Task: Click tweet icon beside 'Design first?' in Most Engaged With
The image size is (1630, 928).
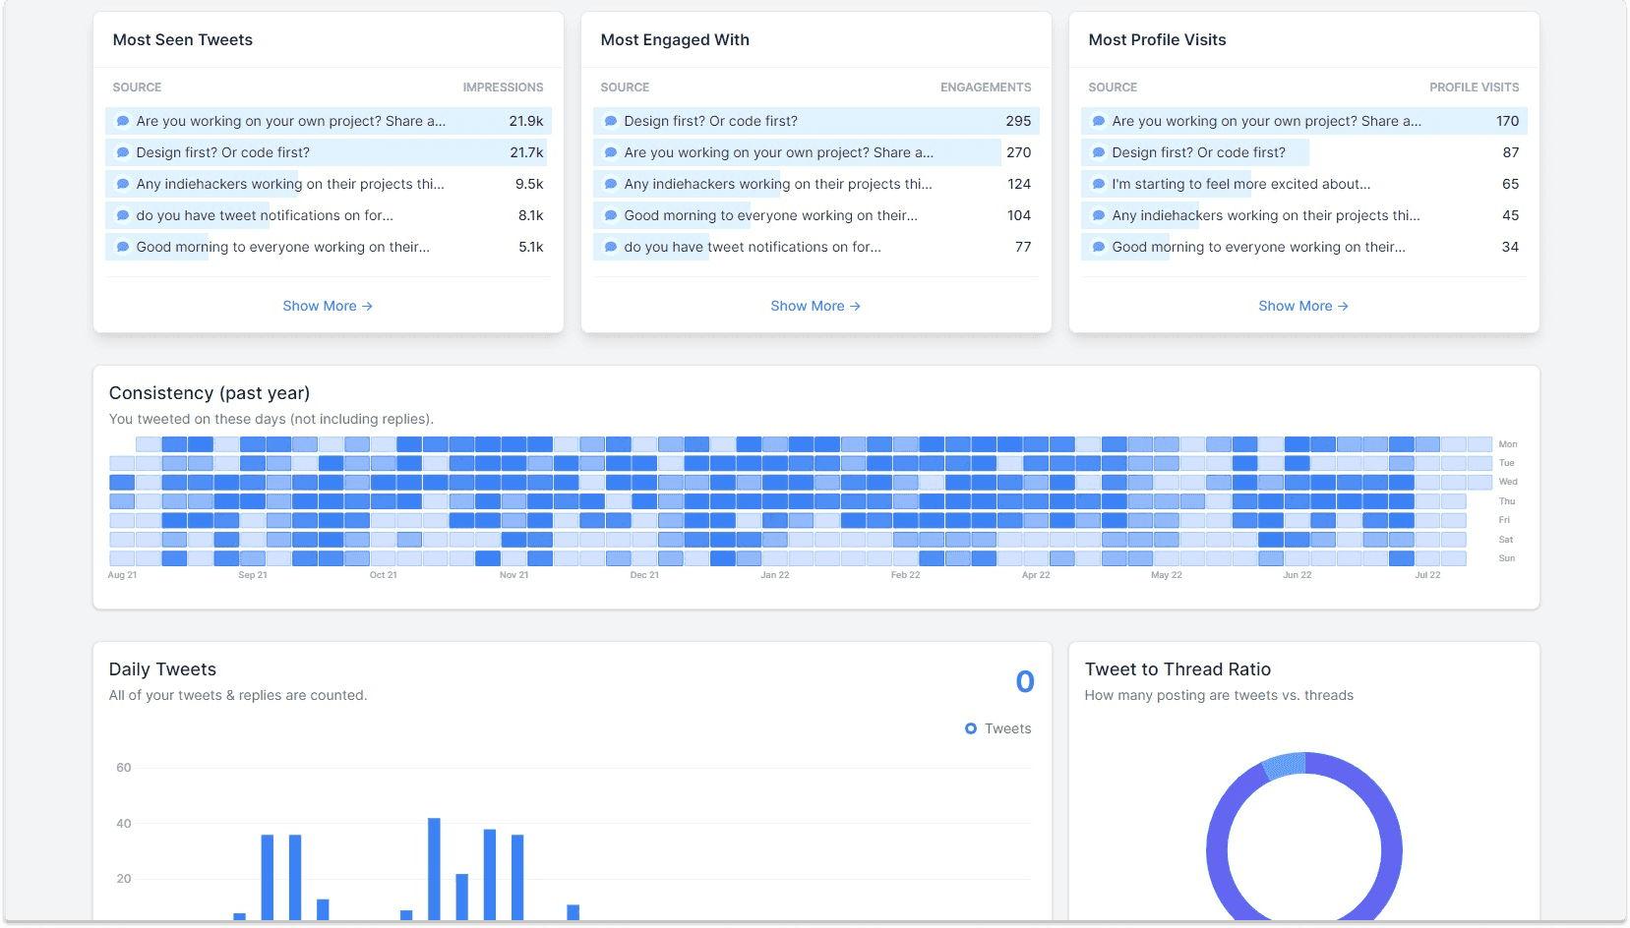Action: (611, 121)
